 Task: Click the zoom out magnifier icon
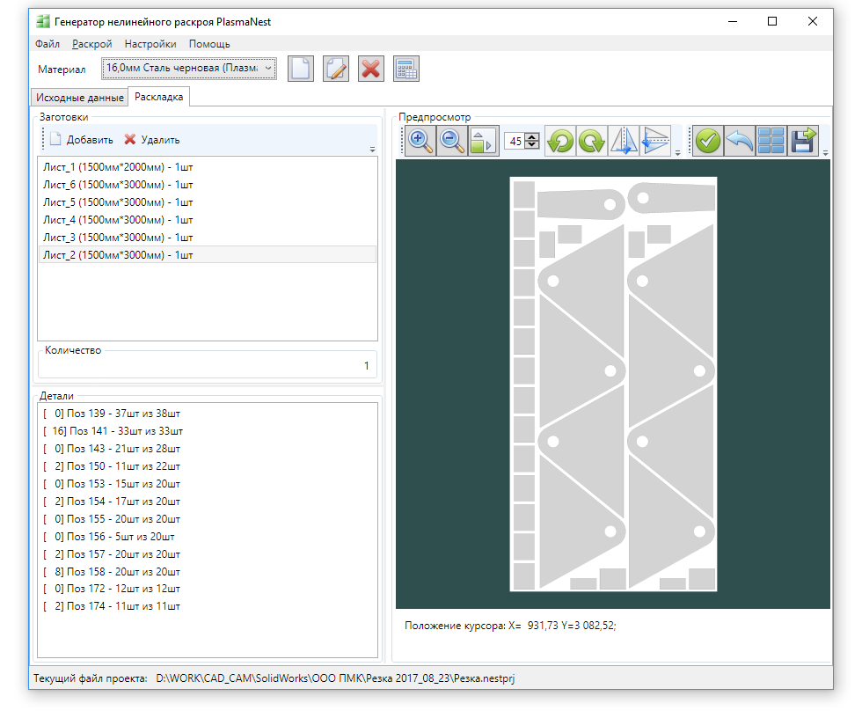tap(452, 141)
